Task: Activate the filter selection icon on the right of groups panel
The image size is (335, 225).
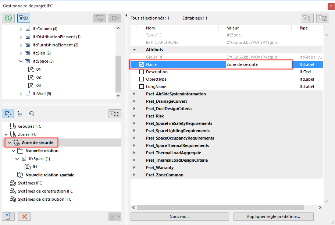Action: [x=115, y=114]
